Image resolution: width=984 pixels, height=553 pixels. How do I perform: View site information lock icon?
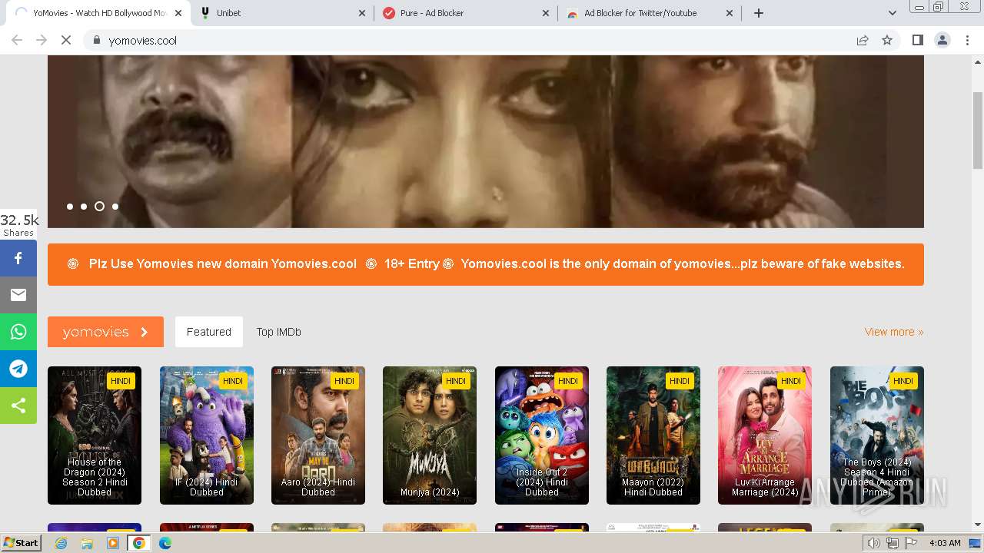[96, 40]
